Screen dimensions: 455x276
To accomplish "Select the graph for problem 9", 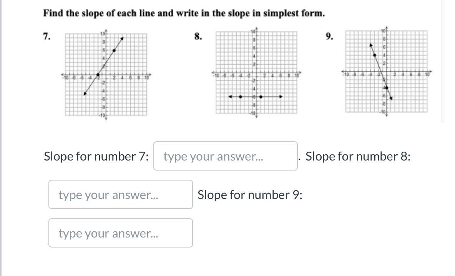I will [x=386, y=72].
